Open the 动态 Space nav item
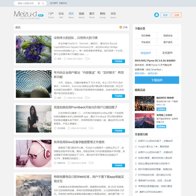196x196 pixels. pyautogui.click(x=113, y=15)
